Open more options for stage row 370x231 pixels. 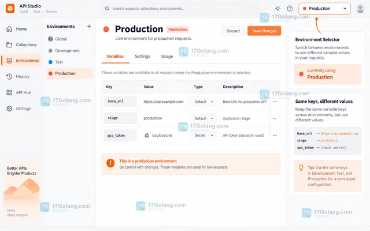(275, 118)
